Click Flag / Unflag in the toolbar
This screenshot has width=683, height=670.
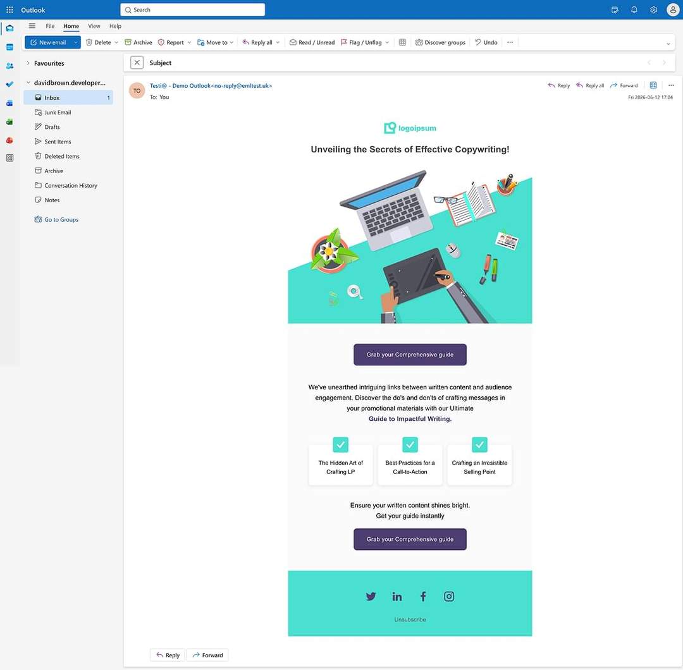(x=361, y=42)
